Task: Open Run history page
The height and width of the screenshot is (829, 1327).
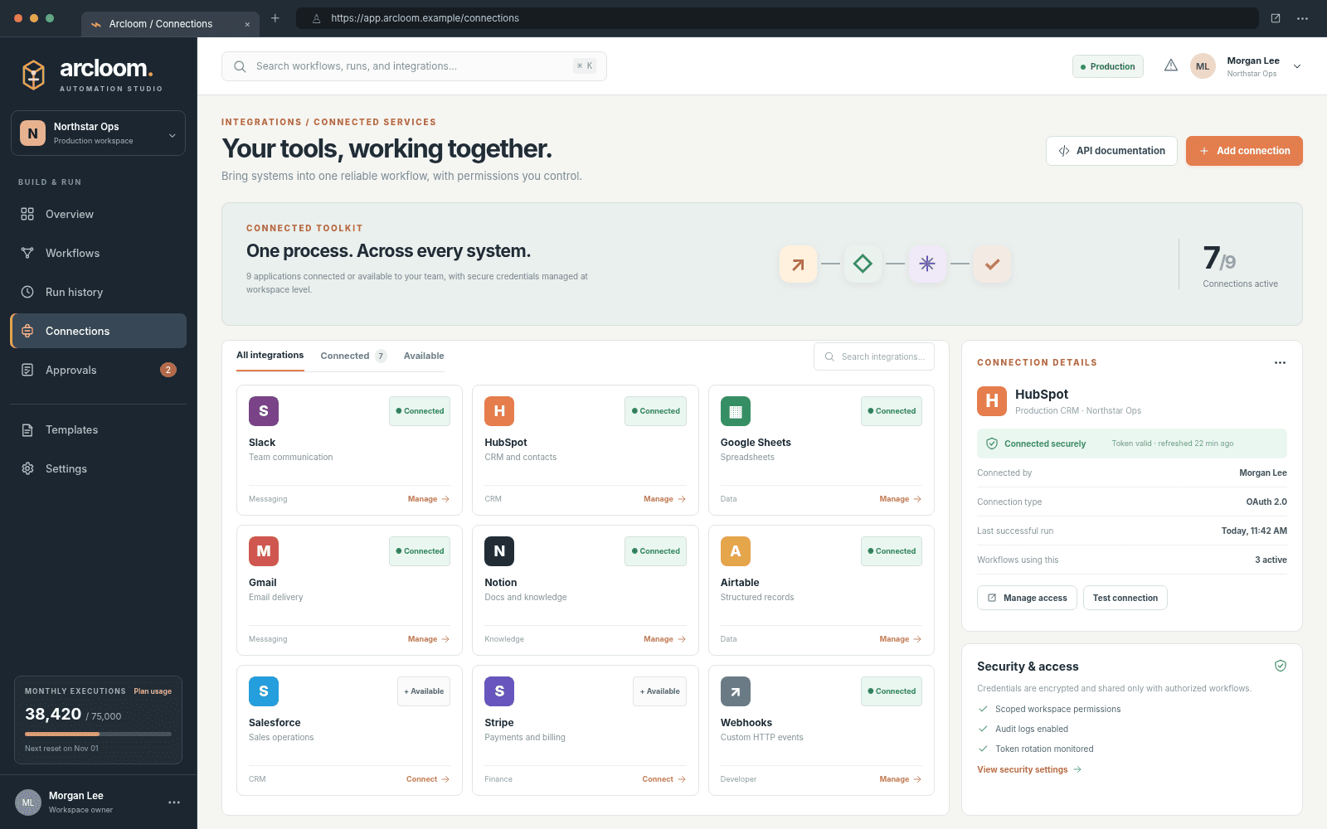Action: 98,292
